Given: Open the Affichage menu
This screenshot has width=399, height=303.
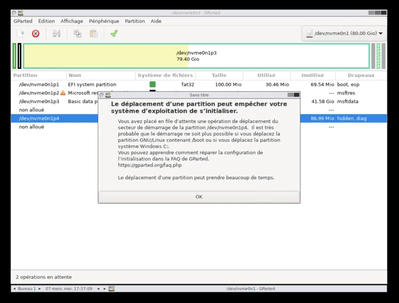Looking at the screenshot, I should 72,21.
